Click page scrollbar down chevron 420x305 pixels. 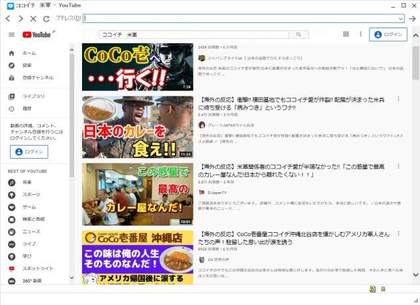(415, 274)
